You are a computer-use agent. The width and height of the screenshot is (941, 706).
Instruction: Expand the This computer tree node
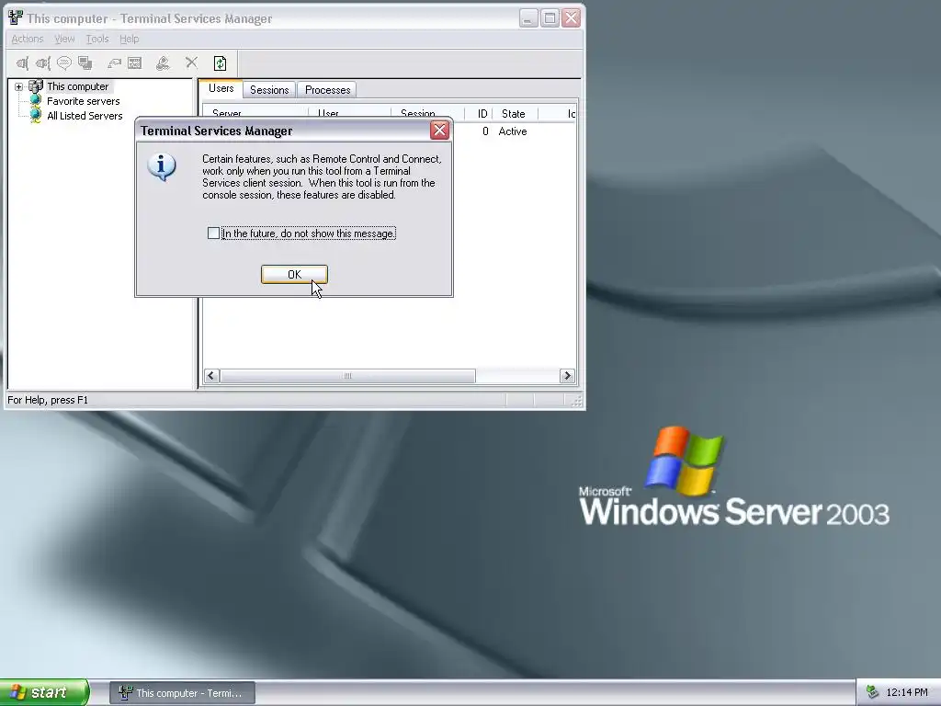(18, 86)
